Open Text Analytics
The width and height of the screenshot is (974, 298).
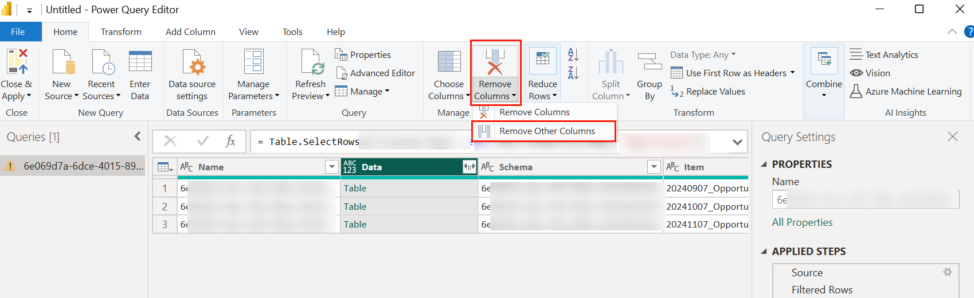tap(884, 55)
